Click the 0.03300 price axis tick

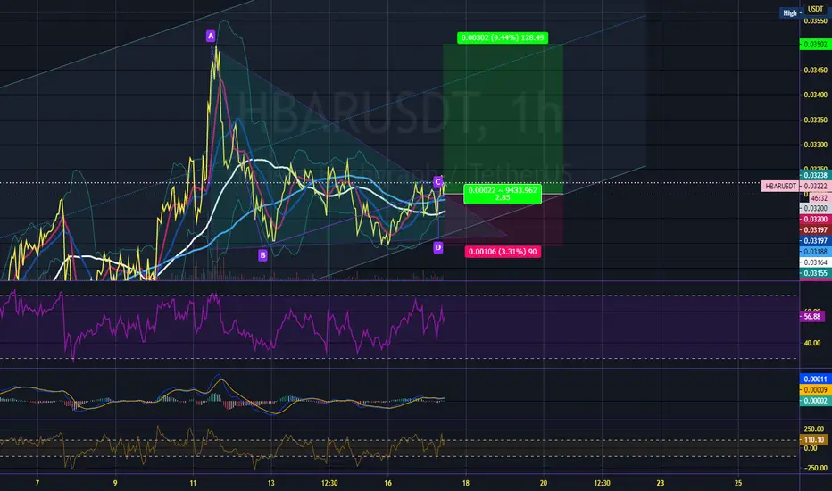point(815,145)
